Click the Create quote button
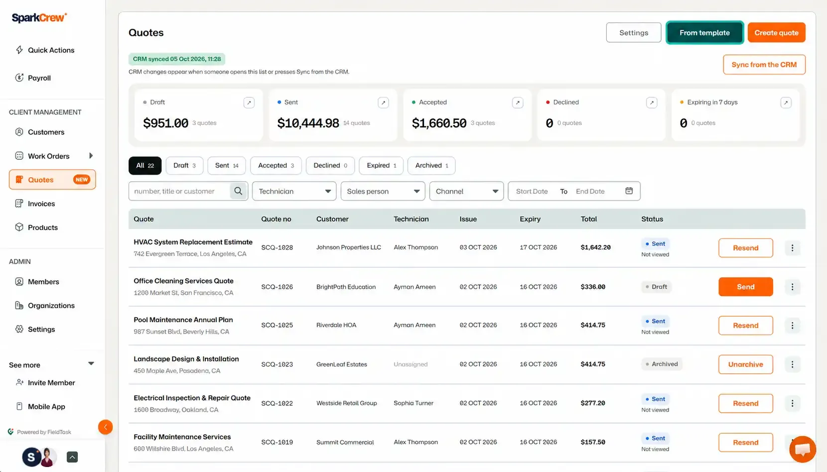The width and height of the screenshot is (827, 472). click(776, 33)
